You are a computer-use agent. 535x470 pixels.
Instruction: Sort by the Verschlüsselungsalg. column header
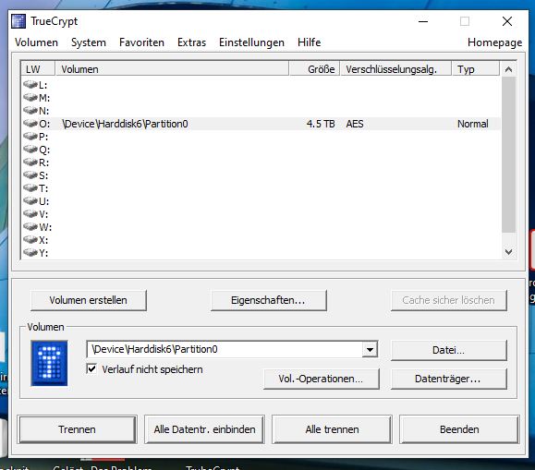[395, 69]
